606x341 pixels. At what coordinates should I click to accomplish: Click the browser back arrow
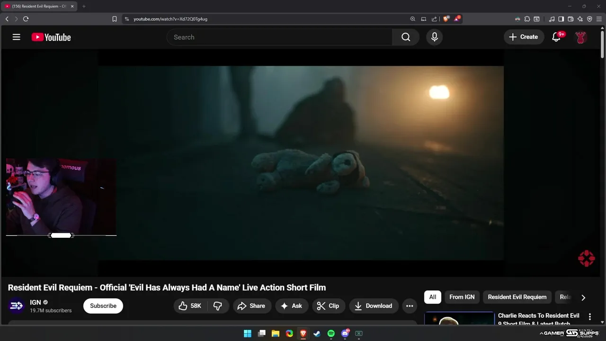7,19
